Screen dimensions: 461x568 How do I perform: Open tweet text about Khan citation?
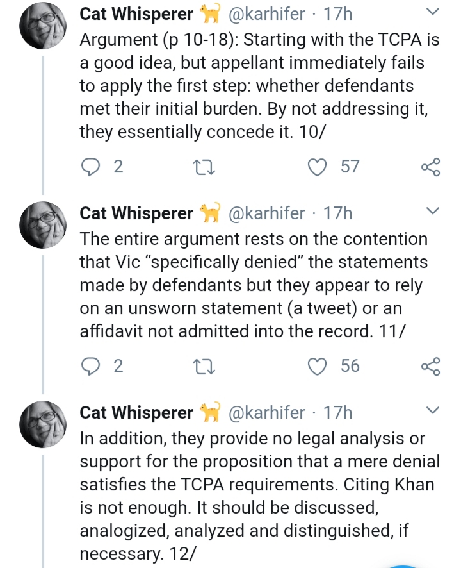[x=260, y=496]
